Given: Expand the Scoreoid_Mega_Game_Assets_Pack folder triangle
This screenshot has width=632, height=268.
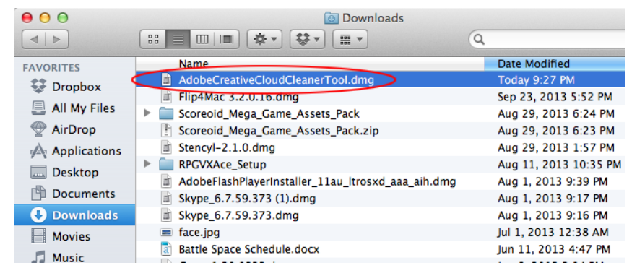Looking at the screenshot, I should click(x=148, y=113).
